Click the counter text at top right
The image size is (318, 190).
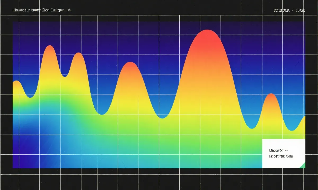289,10
